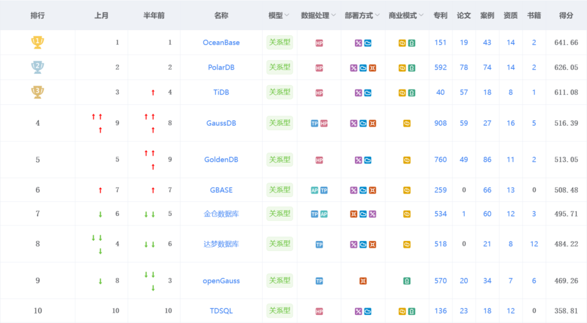
Task: Click PolarDB patent count 592
Action: tap(440, 67)
